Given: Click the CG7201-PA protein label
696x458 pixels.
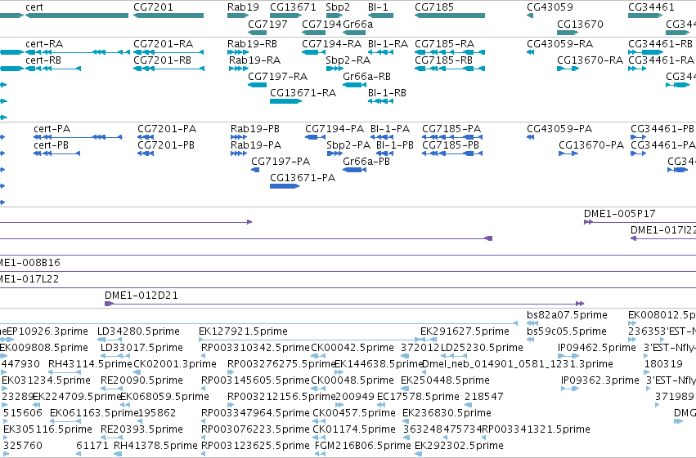Looking at the screenshot, I should [x=167, y=129].
